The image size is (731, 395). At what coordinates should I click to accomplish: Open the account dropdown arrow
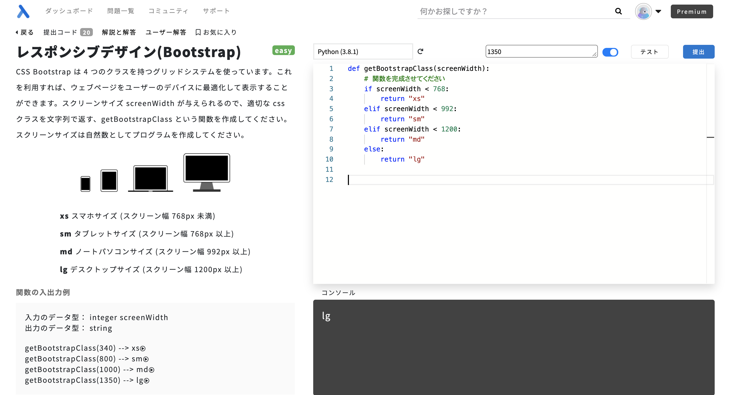coord(658,11)
